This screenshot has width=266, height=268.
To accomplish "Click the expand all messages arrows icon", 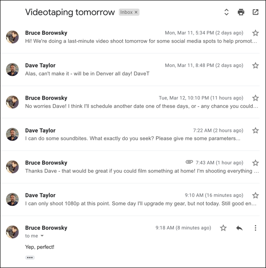I will tap(226, 12).
